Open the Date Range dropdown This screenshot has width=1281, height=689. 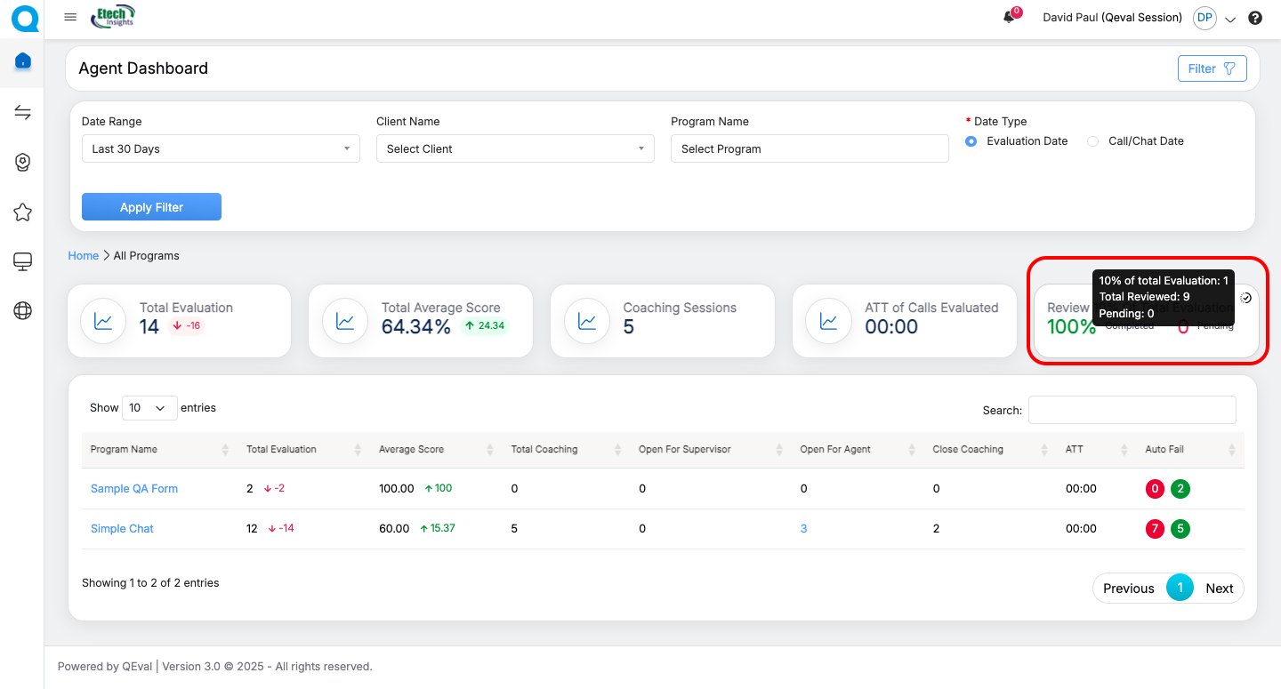click(x=221, y=149)
